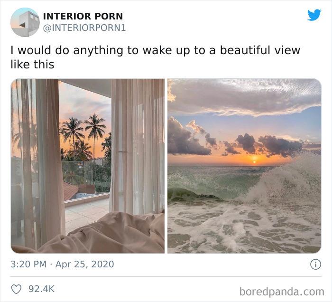The height and width of the screenshot is (302, 332).
Task: Open the Interior Porn profile avatar
Action: [x=25, y=22]
